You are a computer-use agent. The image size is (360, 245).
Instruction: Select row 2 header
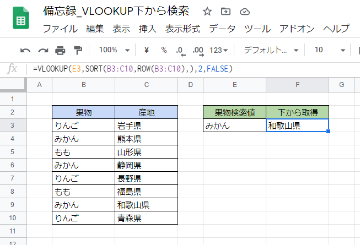(x=13, y=112)
